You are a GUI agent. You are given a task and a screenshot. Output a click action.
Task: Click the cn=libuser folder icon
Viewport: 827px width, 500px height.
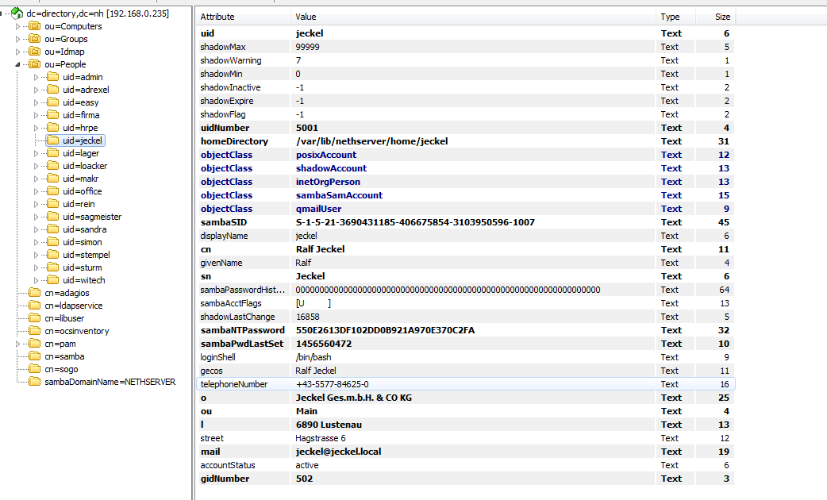coord(35,318)
